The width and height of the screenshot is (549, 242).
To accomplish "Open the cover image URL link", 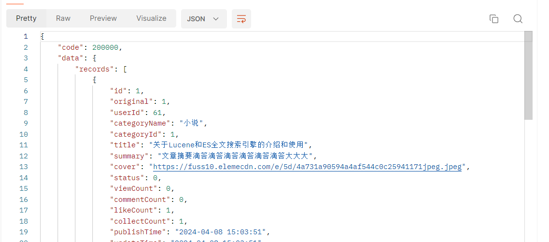I will (308, 167).
